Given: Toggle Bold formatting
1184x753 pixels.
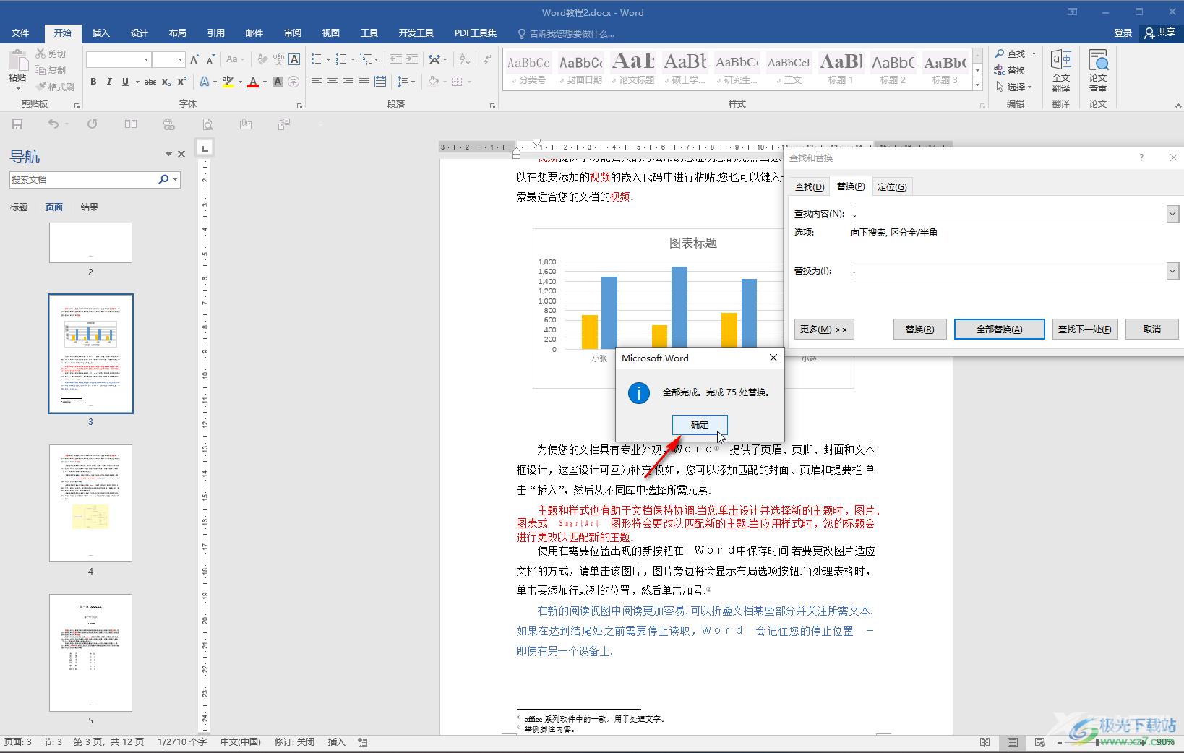Looking at the screenshot, I should 93,82.
